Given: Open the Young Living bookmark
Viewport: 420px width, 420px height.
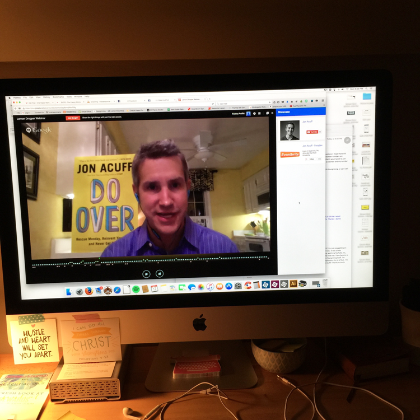Looking at the screenshot, I should coord(100,111).
